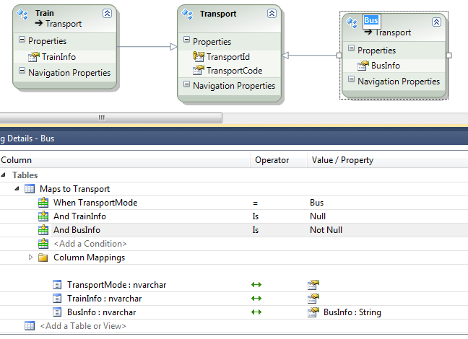
Task: Click the Maps to Transport table icon
Action: pos(30,189)
